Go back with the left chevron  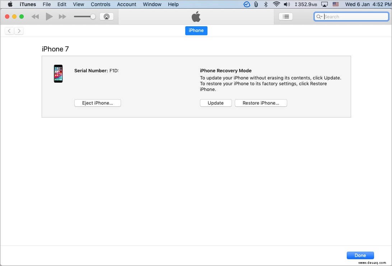[9, 31]
